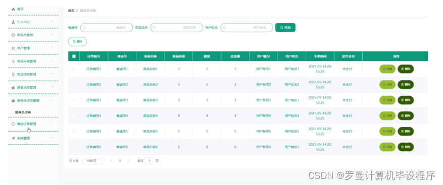Click 未支付 status in 订单编号2 row
The width and height of the screenshot is (443, 185).
point(347,85)
